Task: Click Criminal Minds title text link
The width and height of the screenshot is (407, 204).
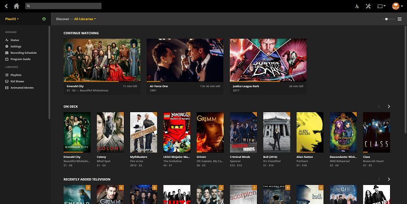Action: click(x=240, y=157)
